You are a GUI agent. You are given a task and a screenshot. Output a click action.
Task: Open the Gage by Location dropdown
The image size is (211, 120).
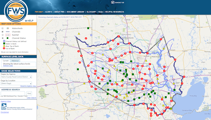[x=16, y=83]
